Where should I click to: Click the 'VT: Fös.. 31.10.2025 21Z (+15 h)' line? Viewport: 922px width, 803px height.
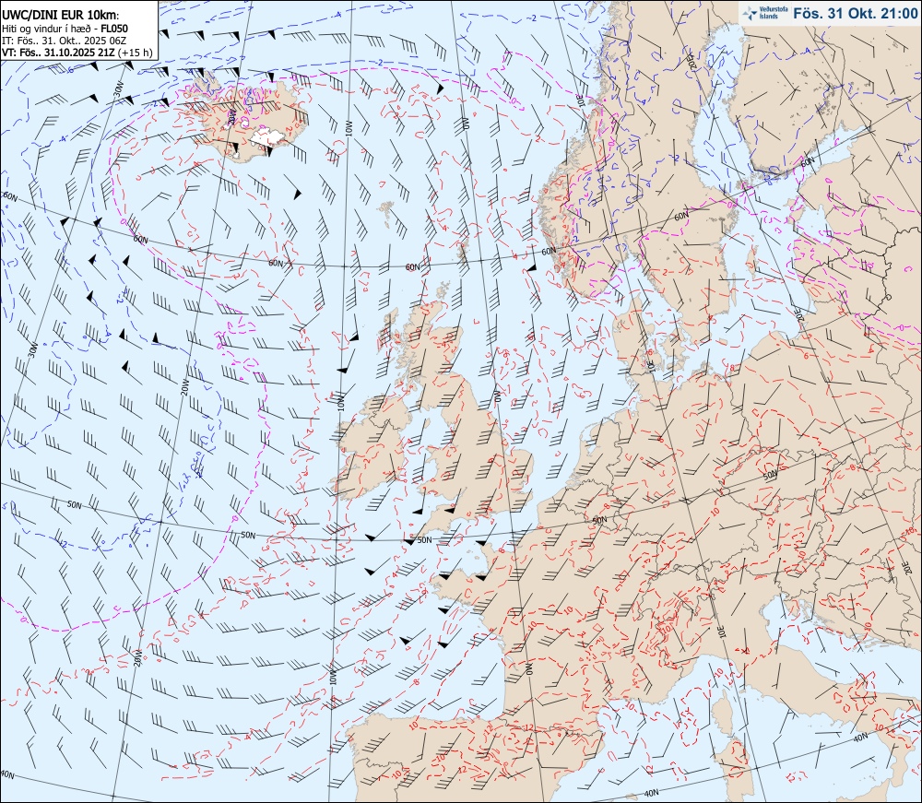click(77, 53)
